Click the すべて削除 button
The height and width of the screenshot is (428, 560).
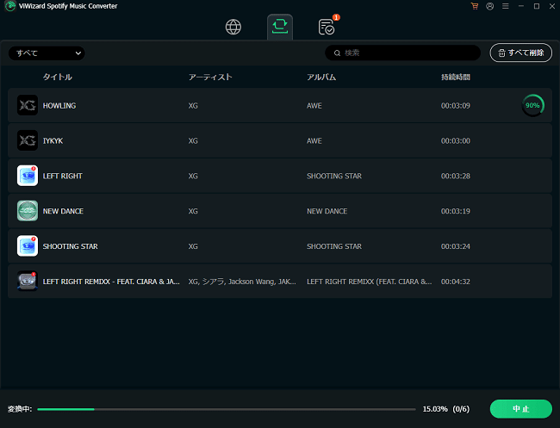pos(520,53)
